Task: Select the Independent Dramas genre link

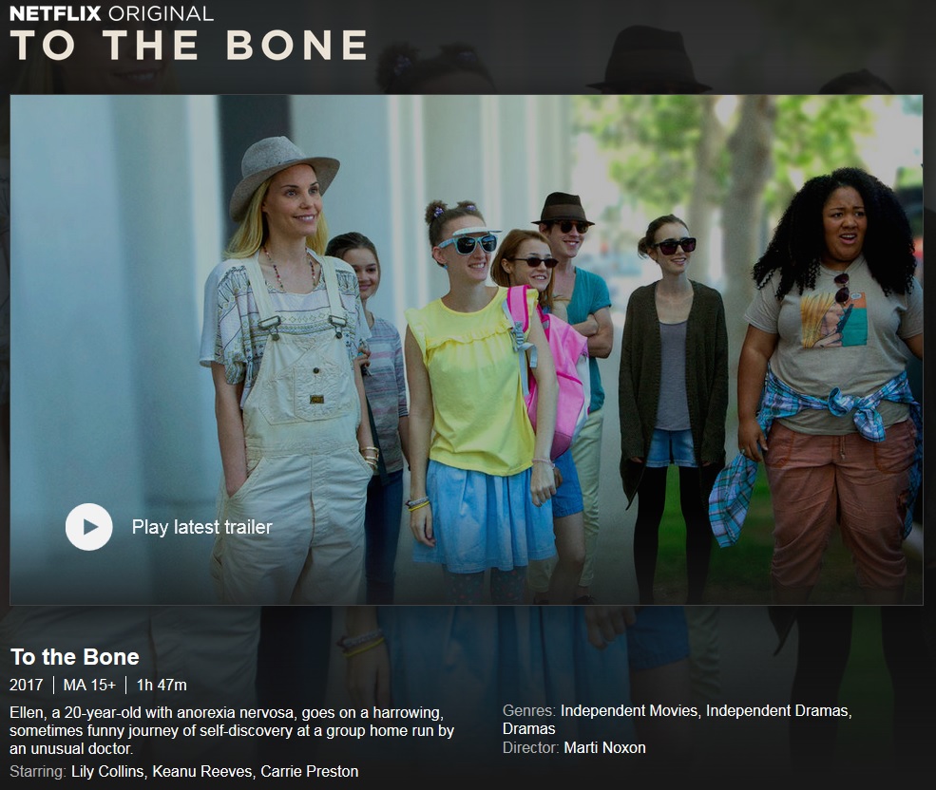Action: click(x=778, y=710)
